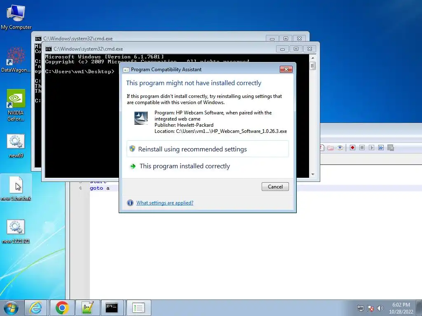Launch Internet Explorer from taskbar
The height and width of the screenshot is (316, 422).
pyautogui.click(x=36, y=308)
